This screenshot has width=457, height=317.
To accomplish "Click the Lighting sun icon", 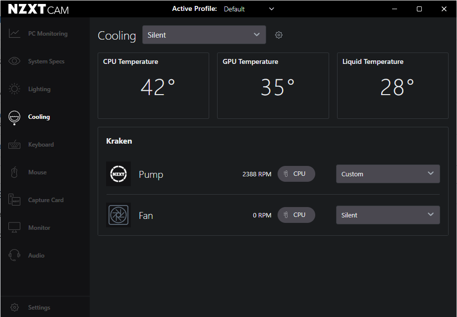I will [14, 89].
